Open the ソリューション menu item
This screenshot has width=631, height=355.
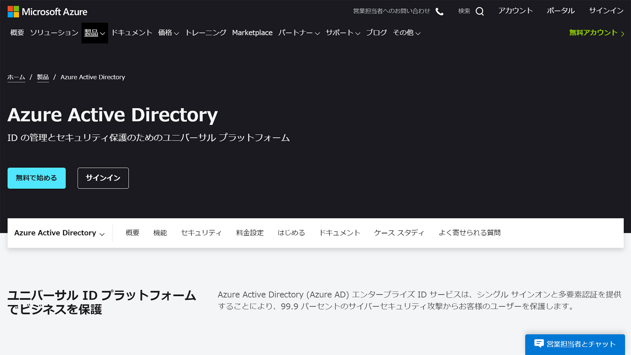[x=54, y=33]
